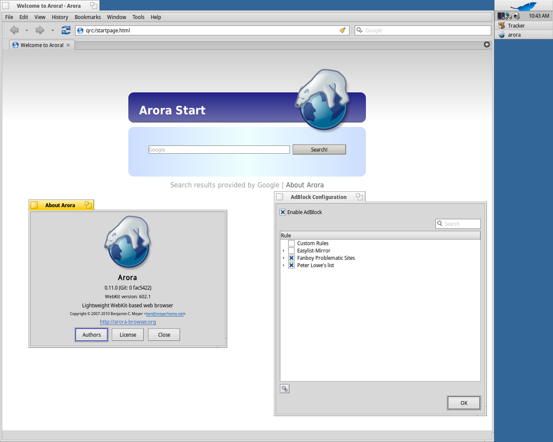Viewport: 553px width, 442px height.
Task: Select the Custom Rules row text
Action: (313, 243)
